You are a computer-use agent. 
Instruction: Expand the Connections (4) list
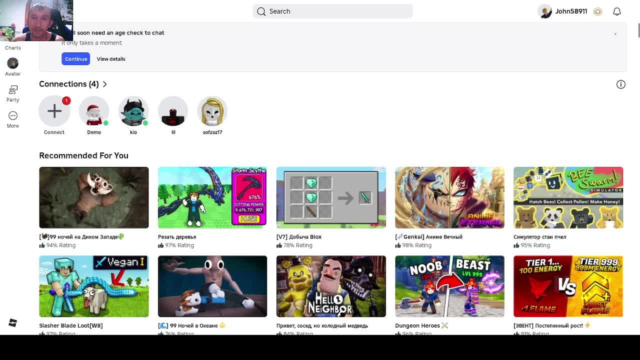(73, 84)
